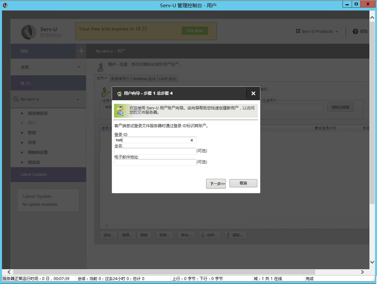
Task: Click the 完成 status bar text
Action: tap(309, 279)
